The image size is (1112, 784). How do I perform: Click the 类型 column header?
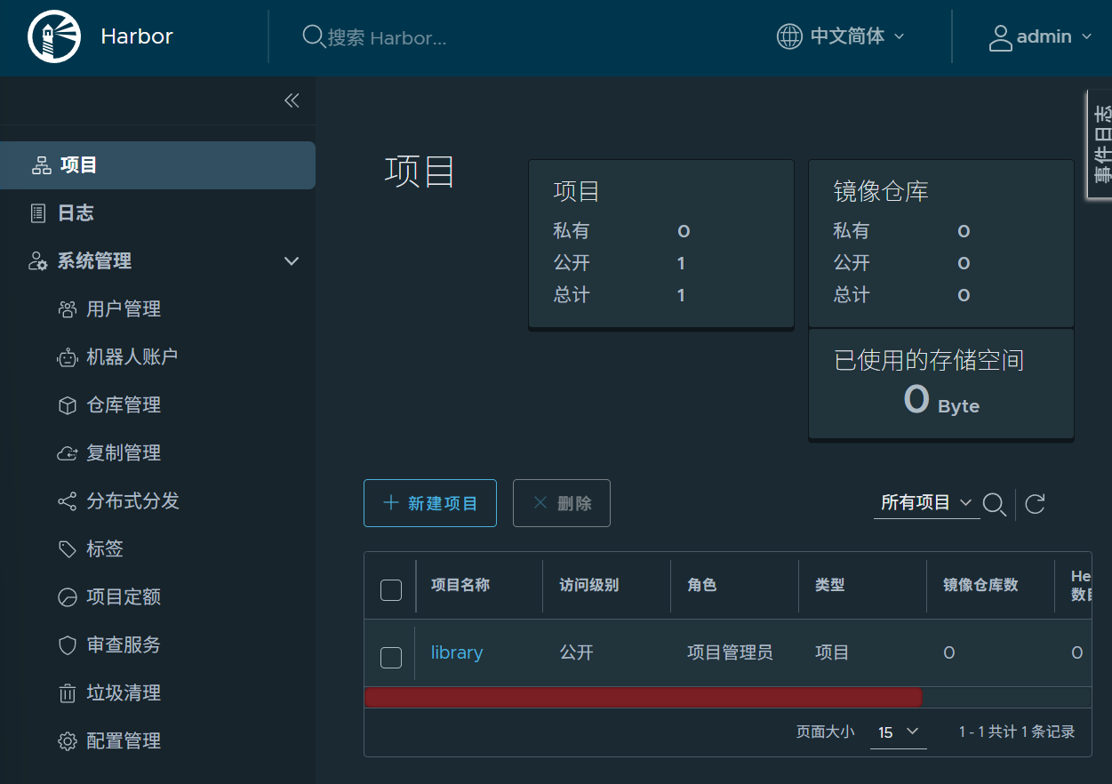(x=829, y=585)
